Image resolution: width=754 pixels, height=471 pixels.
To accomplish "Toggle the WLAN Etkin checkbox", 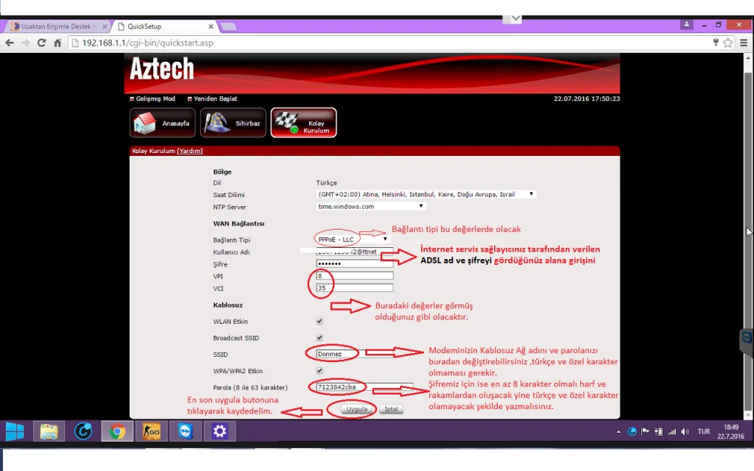I will [x=320, y=321].
